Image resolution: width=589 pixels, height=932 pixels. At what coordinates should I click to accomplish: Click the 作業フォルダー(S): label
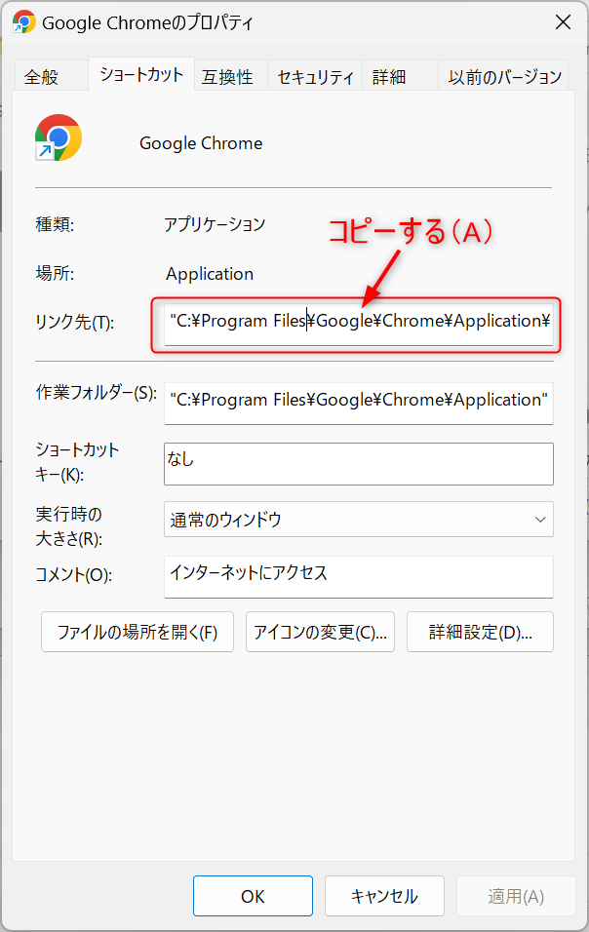pos(97,392)
